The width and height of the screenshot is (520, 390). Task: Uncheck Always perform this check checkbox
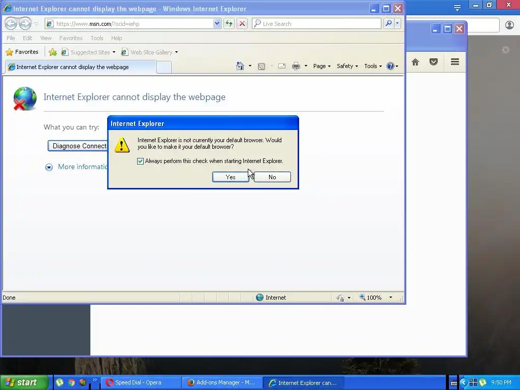pos(140,161)
